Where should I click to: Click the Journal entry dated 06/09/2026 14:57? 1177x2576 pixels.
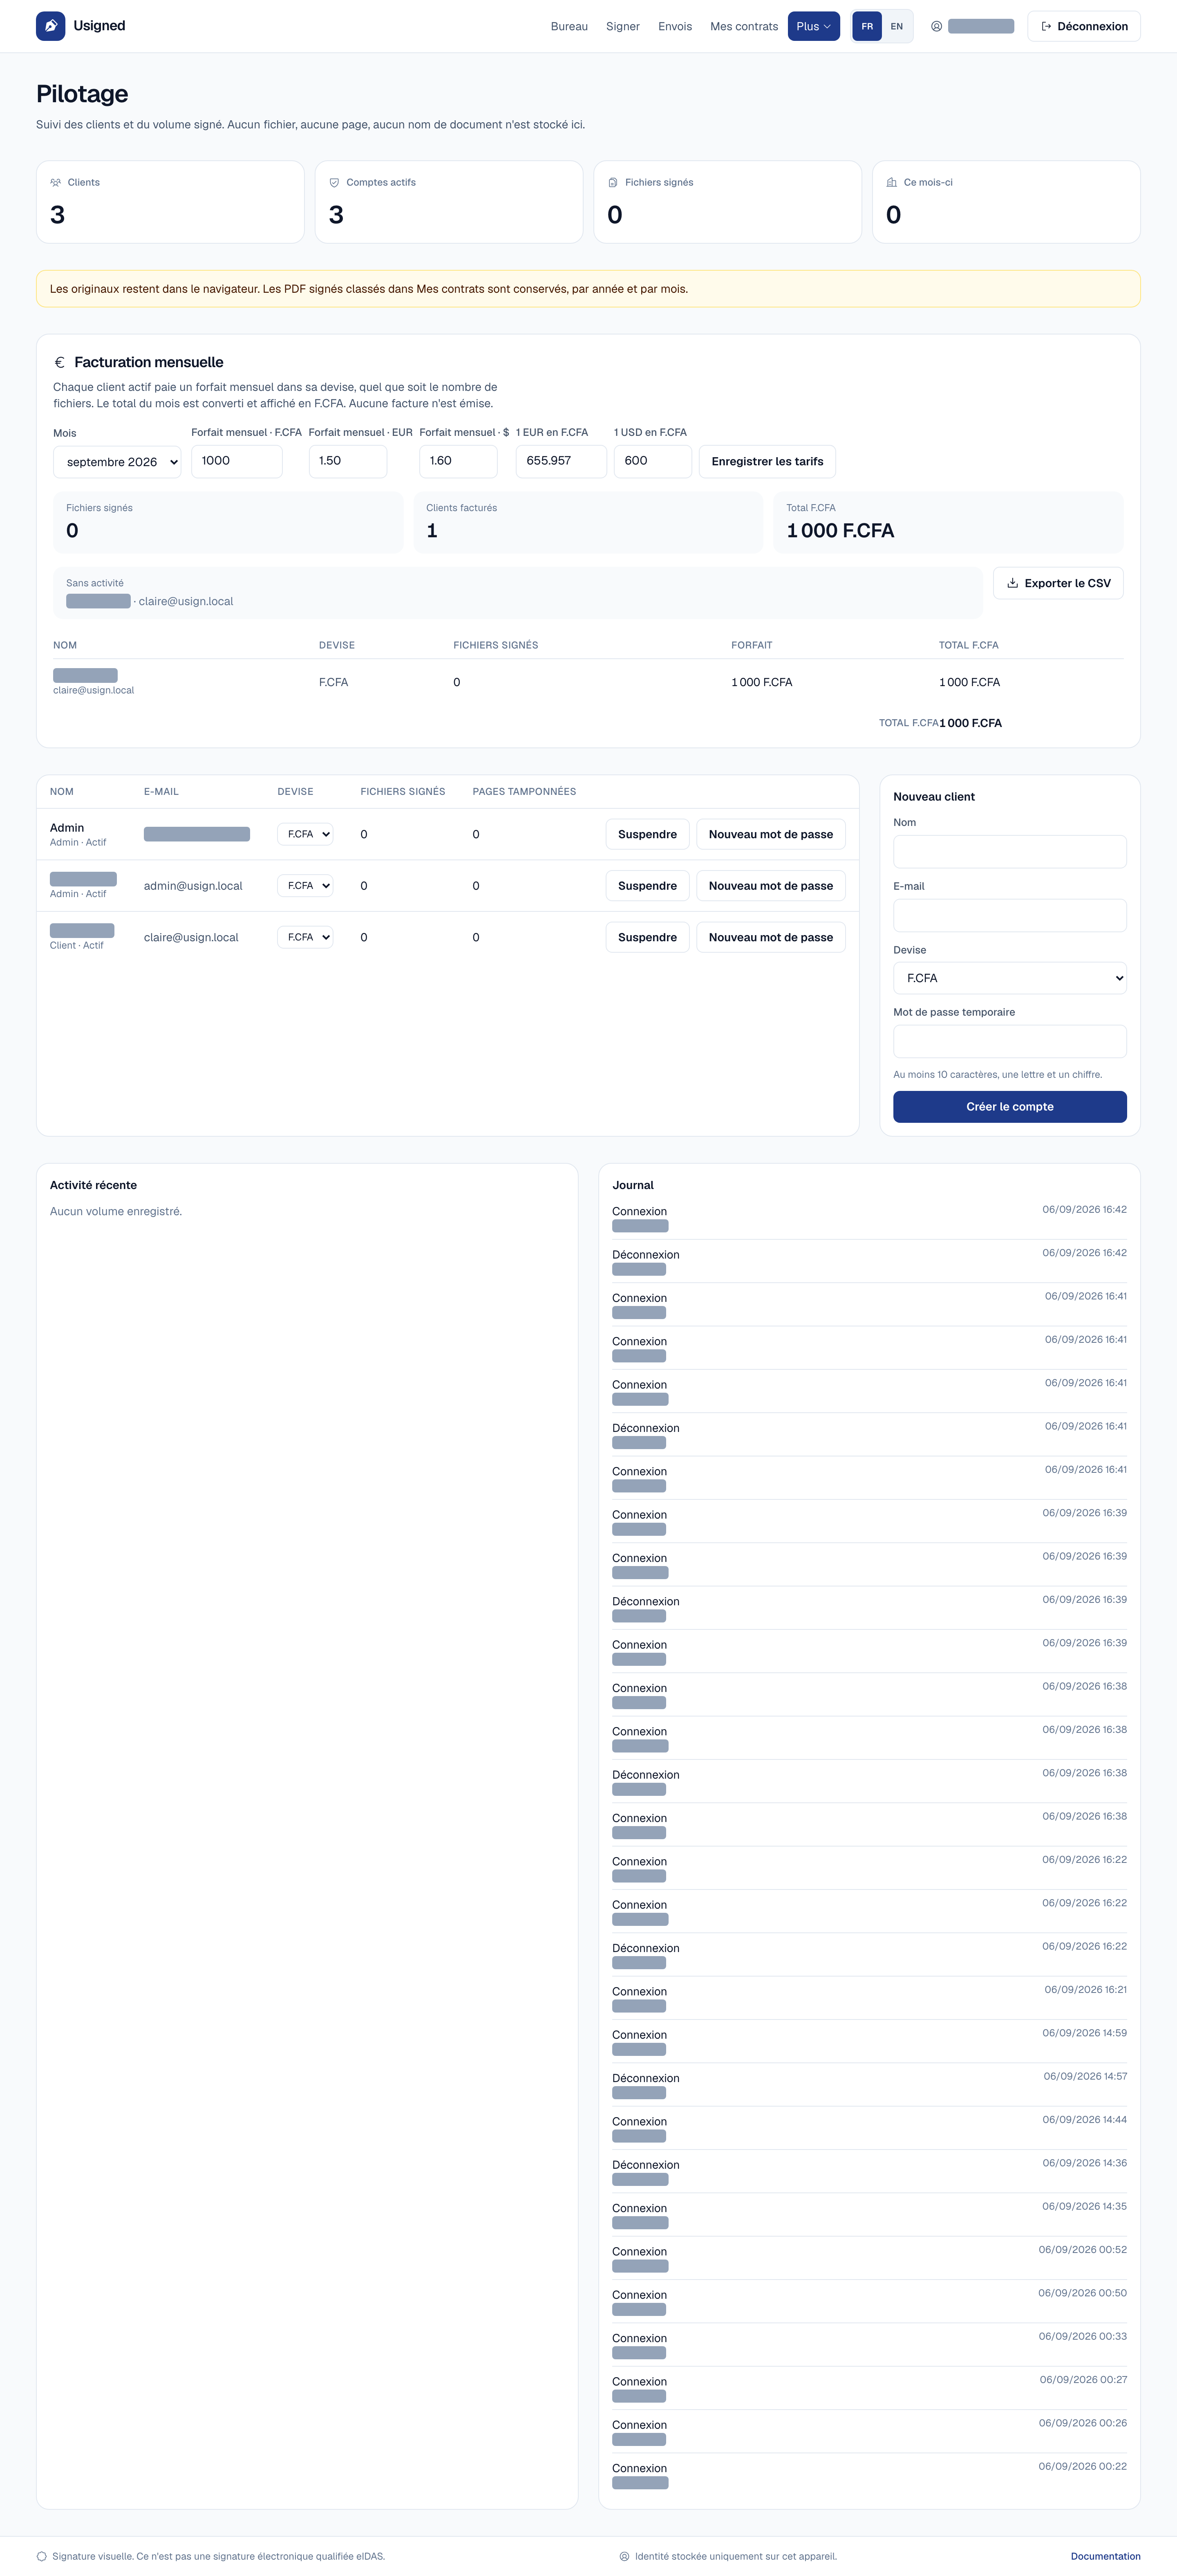[869, 2084]
